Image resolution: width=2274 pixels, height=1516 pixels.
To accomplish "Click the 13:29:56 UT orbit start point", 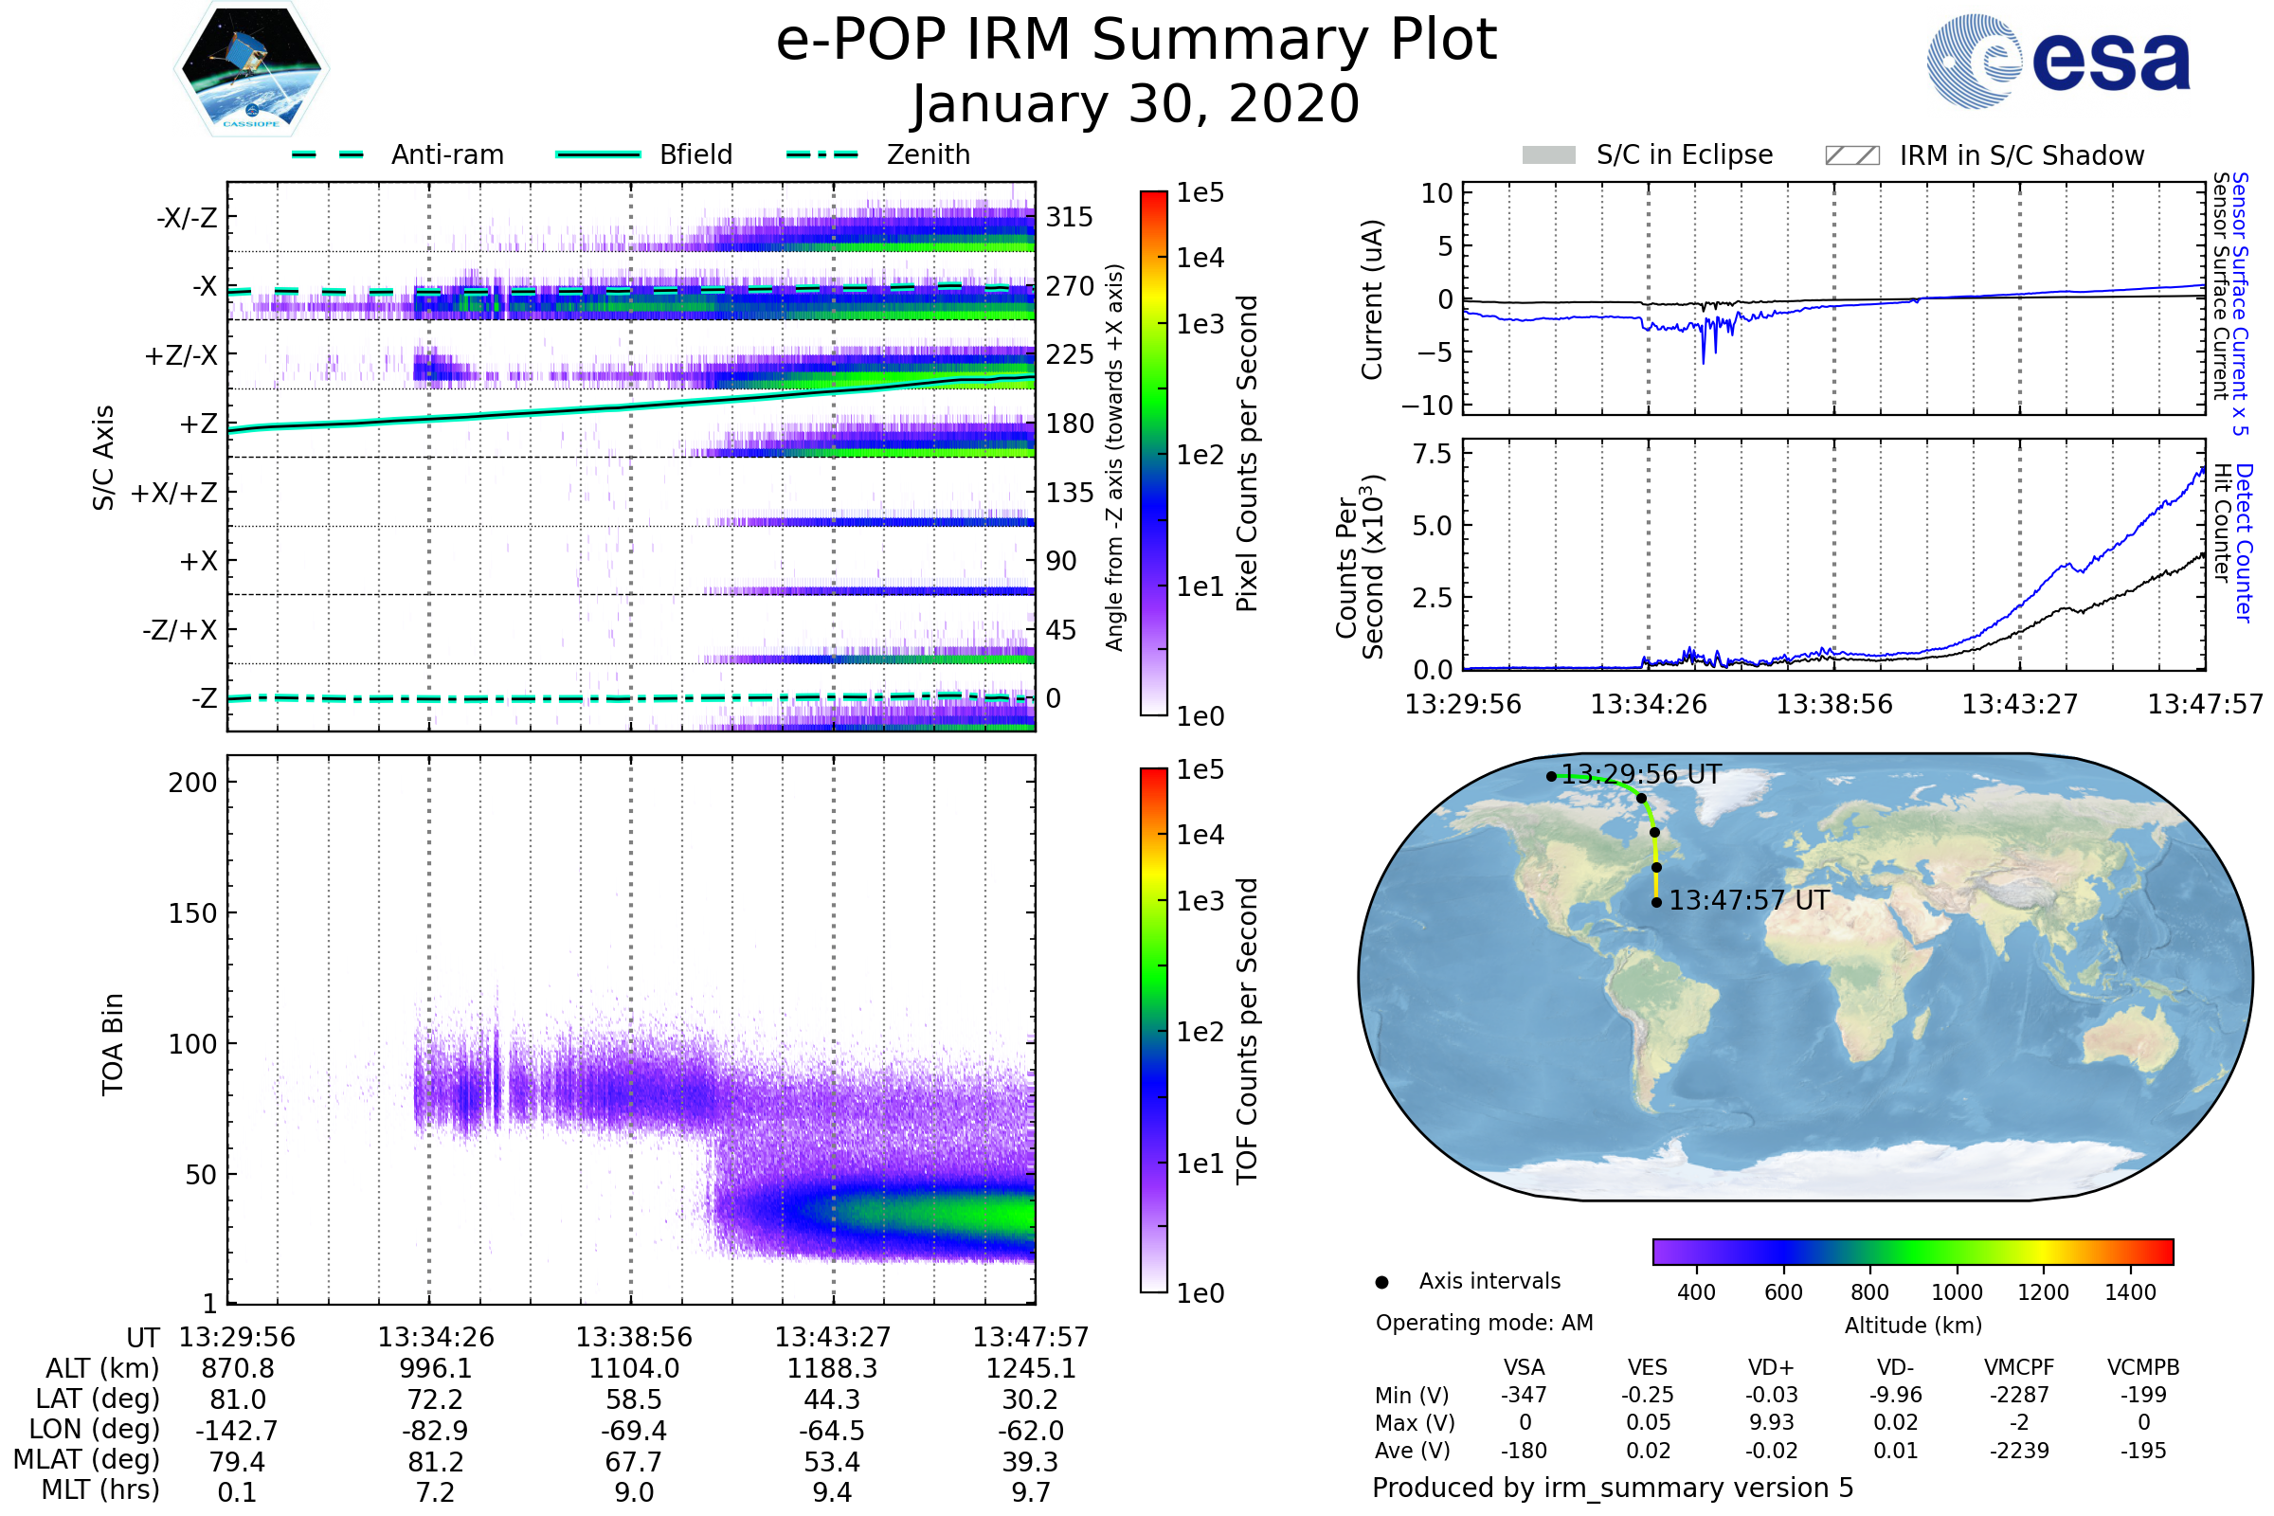I will [x=1552, y=776].
